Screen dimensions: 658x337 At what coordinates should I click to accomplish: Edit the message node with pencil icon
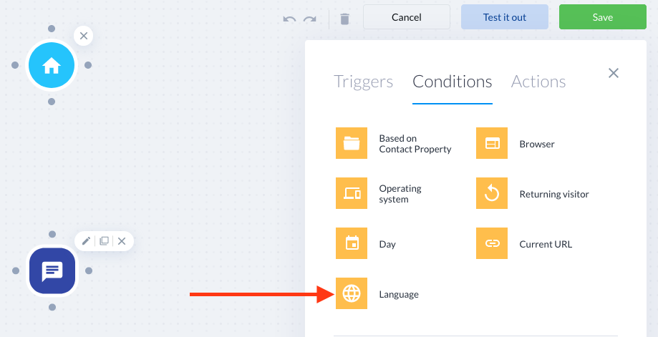[86, 241]
